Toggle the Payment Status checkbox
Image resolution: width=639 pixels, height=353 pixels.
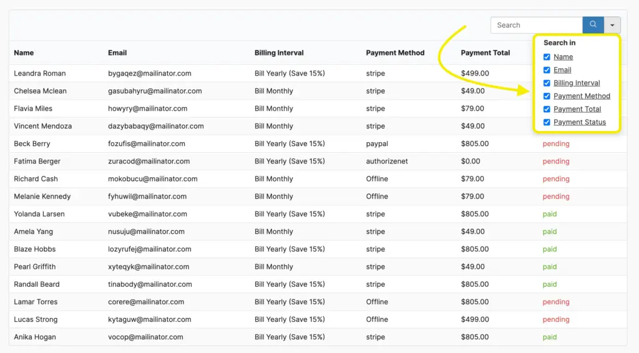[x=547, y=122]
